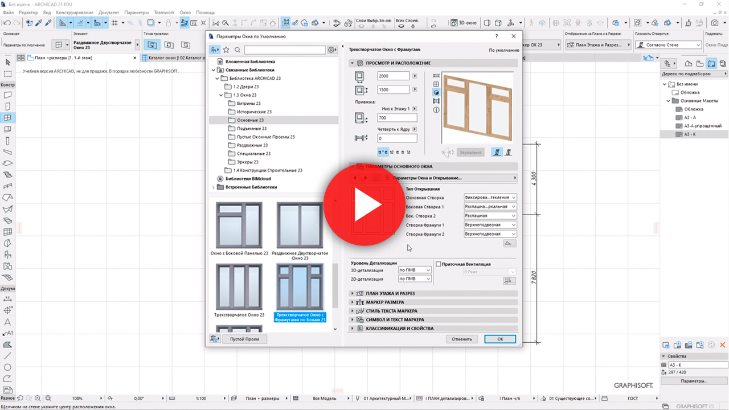The width and height of the screenshot is (729, 410).
Task: Click the search magnifier icon in dialog
Action: [x=237, y=50]
